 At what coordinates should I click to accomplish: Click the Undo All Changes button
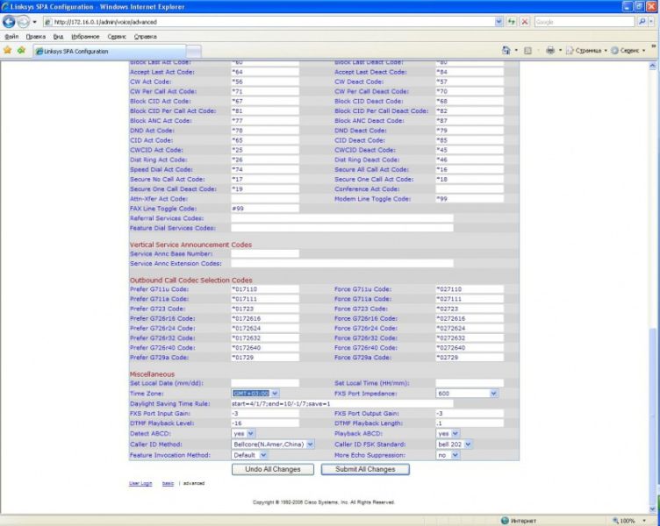coord(272,469)
